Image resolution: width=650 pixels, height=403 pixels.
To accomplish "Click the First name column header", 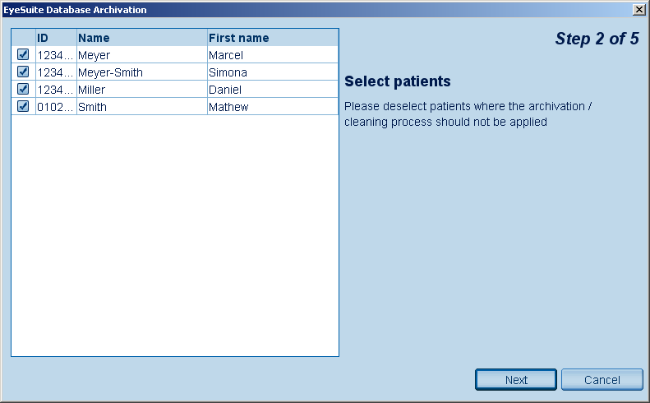I will point(272,38).
